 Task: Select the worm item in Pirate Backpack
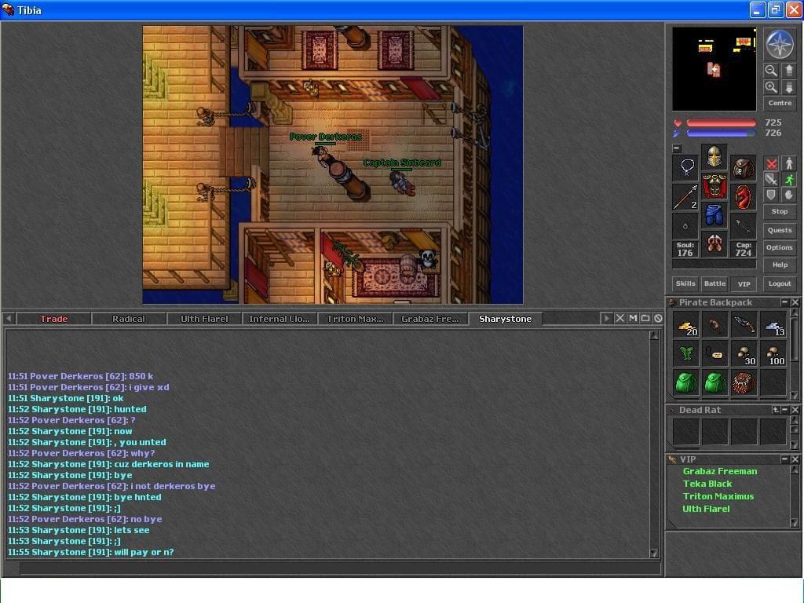[x=714, y=326]
